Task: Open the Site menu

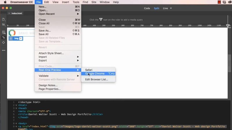Action: click(x=94, y=2)
